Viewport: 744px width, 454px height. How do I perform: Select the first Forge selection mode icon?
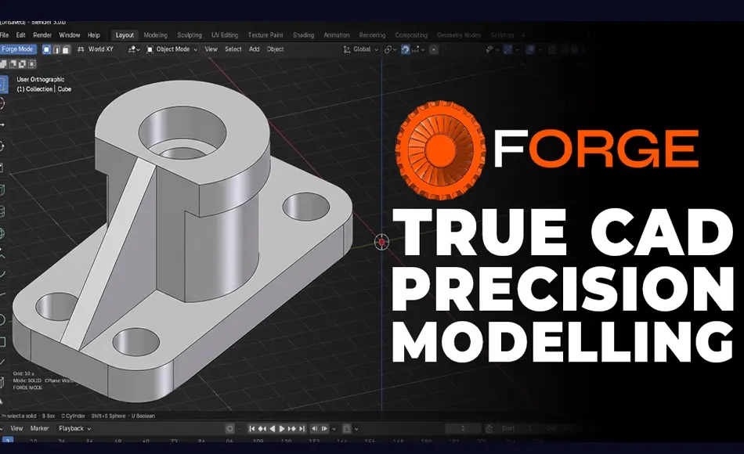point(46,49)
